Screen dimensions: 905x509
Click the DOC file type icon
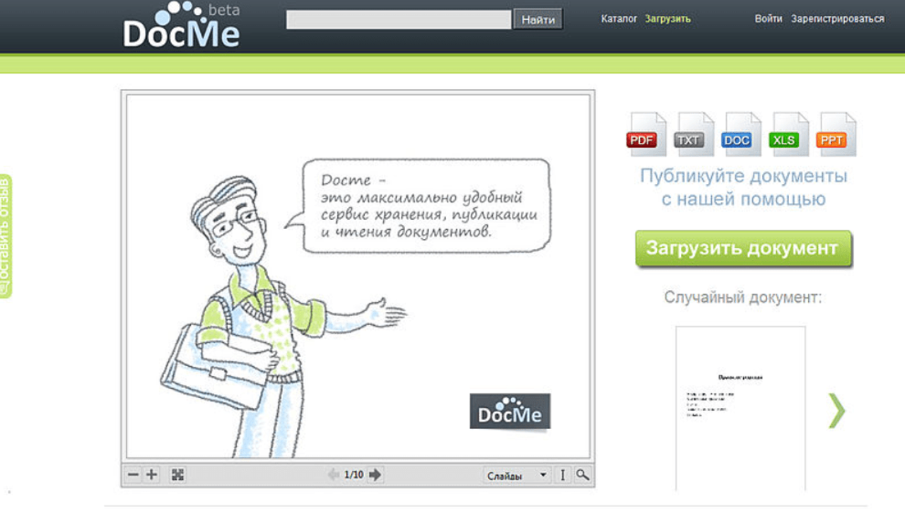pos(741,134)
